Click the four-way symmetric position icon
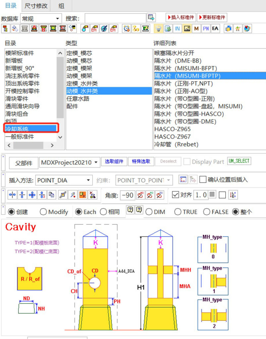This screenshot has height=339, width=266. pos(32,195)
